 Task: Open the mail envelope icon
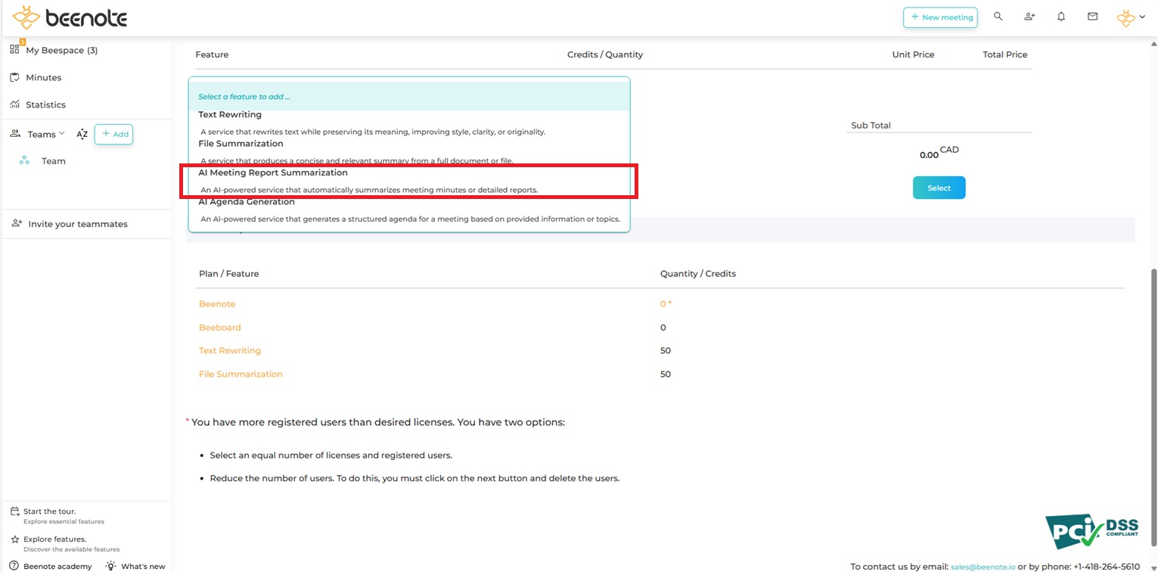[1092, 17]
